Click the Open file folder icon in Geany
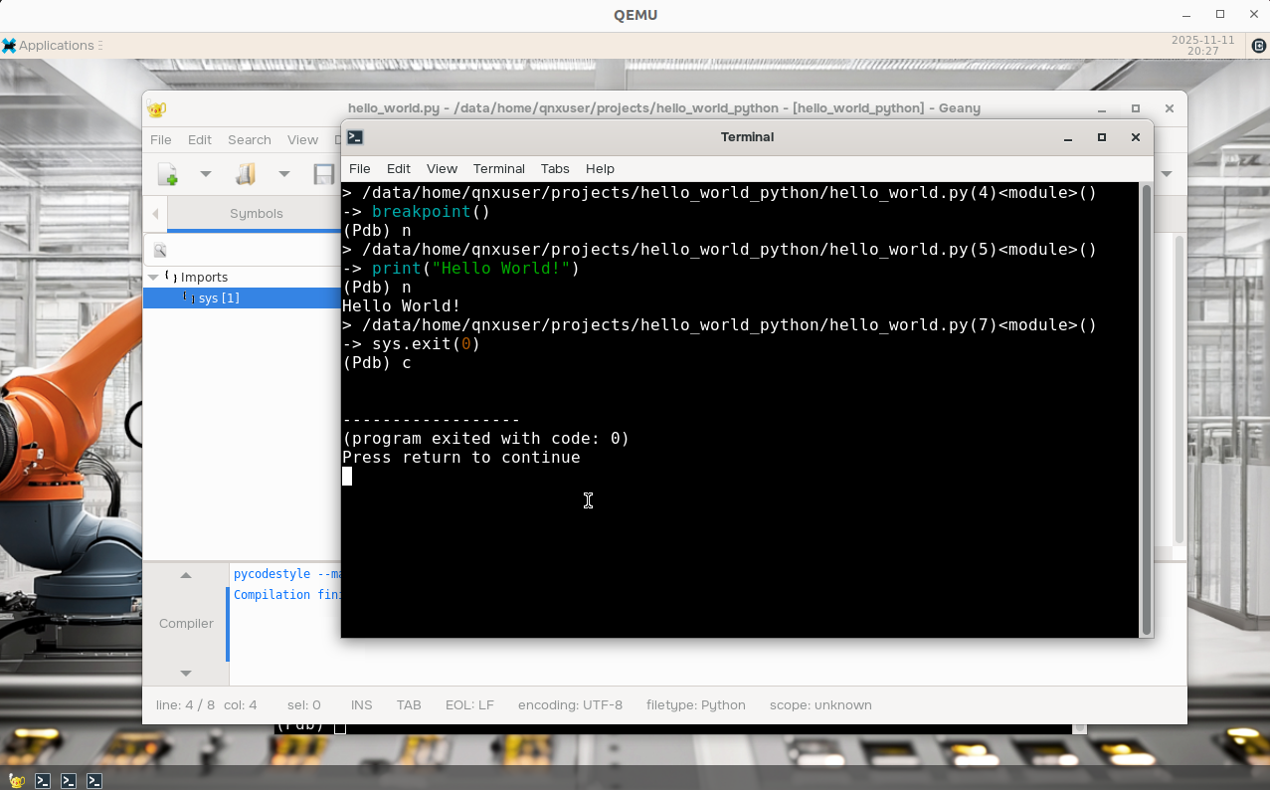Screen dimensions: 1270x790 click(246, 174)
